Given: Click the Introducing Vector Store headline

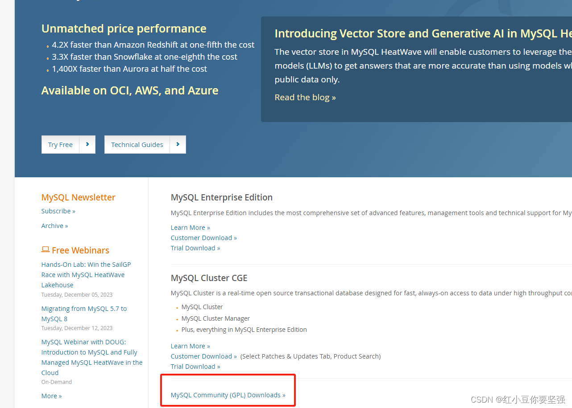Looking at the screenshot, I should click(423, 33).
